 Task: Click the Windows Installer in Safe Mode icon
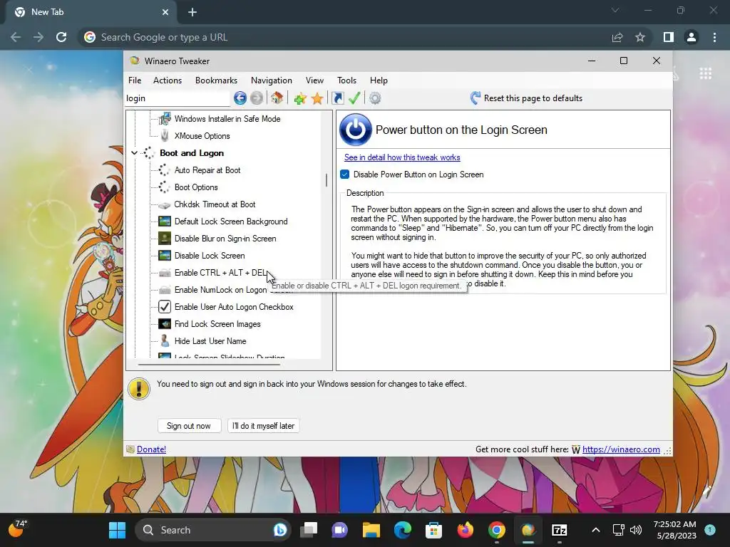click(165, 119)
